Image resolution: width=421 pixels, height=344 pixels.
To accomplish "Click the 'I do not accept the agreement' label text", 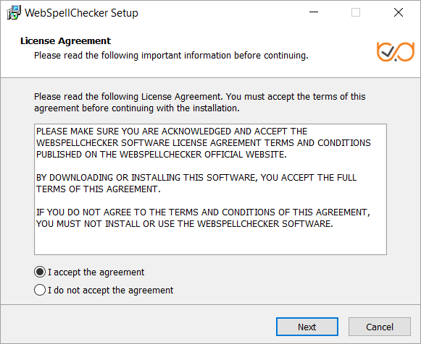I will pyautogui.click(x=111, y=291).
